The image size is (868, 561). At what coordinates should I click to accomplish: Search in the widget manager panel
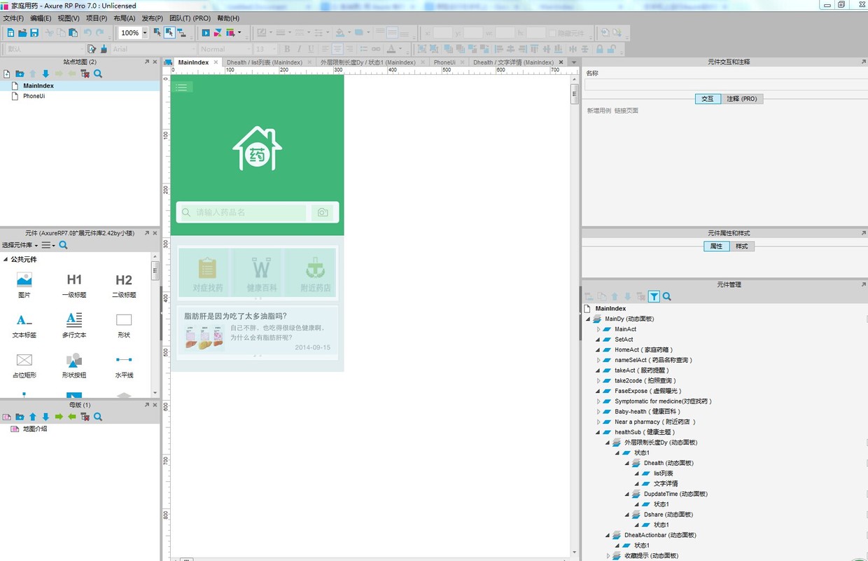coord(667,297)
